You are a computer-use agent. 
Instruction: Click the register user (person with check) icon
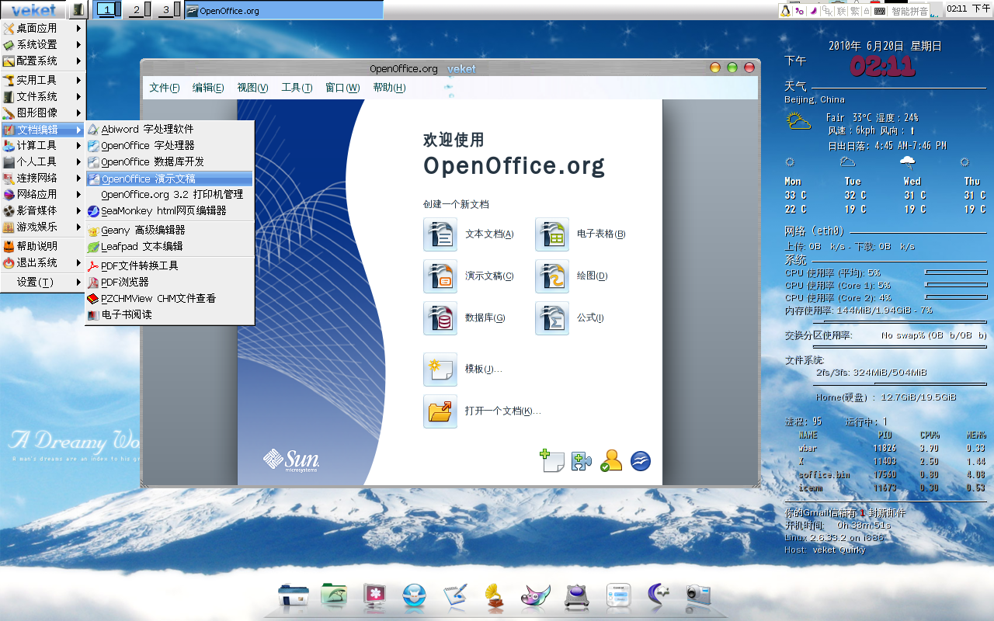(x=611, y=461)
